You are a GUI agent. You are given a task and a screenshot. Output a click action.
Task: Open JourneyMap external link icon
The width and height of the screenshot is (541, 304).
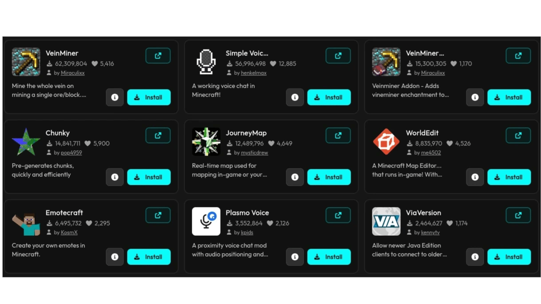[x=338, y=136]
